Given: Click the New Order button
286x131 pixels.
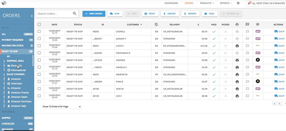Looking at the screenshot, I should point(94,14).
